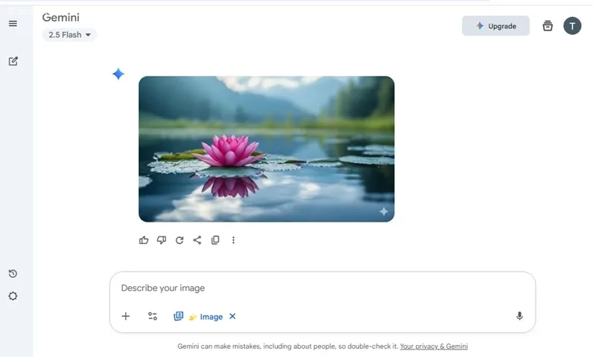The image size is (596, 357).
Task: Open the hamburger main menu
Action: tap(13, 24)
